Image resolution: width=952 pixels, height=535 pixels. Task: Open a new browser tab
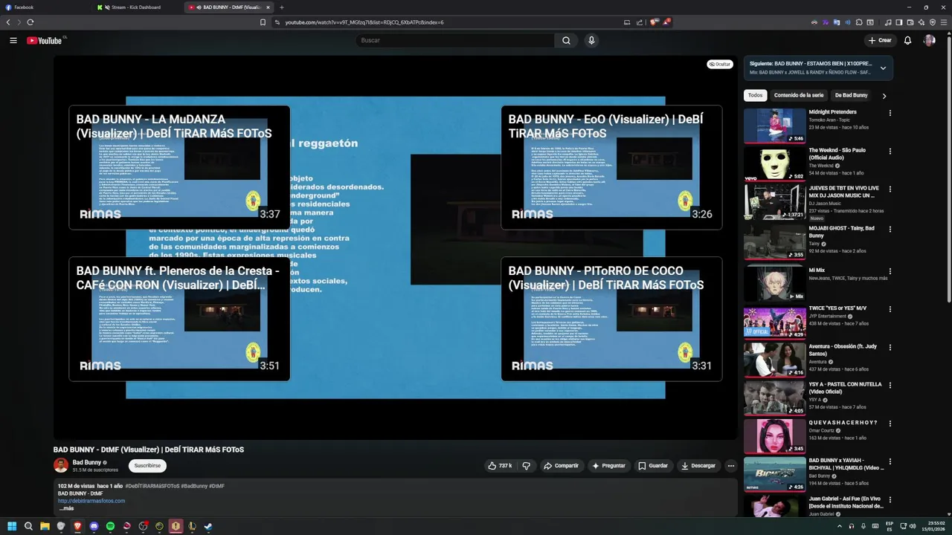[x=281, y=7]
